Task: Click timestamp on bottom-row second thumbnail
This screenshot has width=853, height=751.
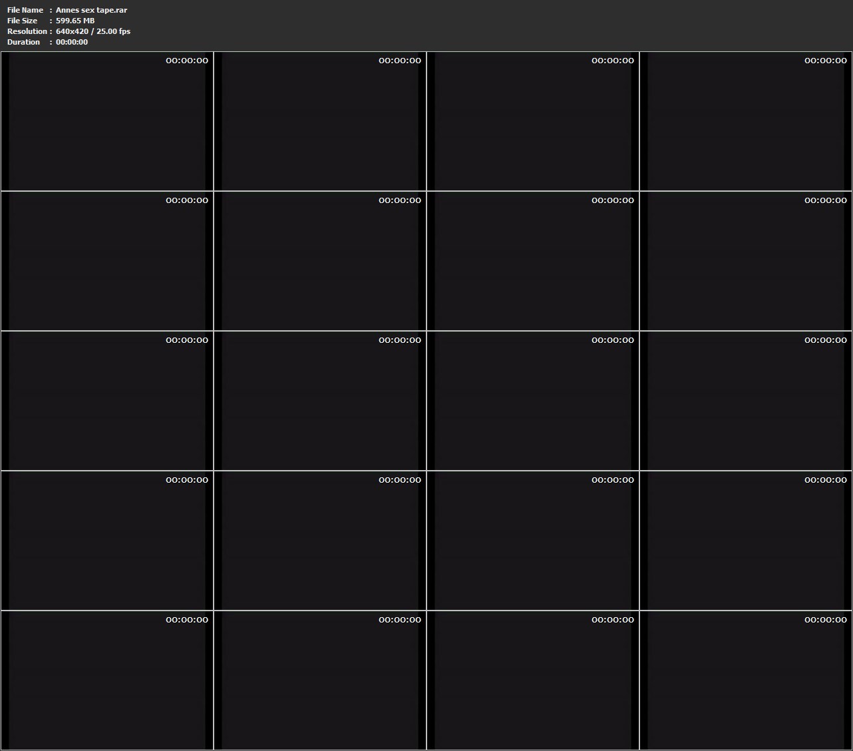Action: (400, 620)
